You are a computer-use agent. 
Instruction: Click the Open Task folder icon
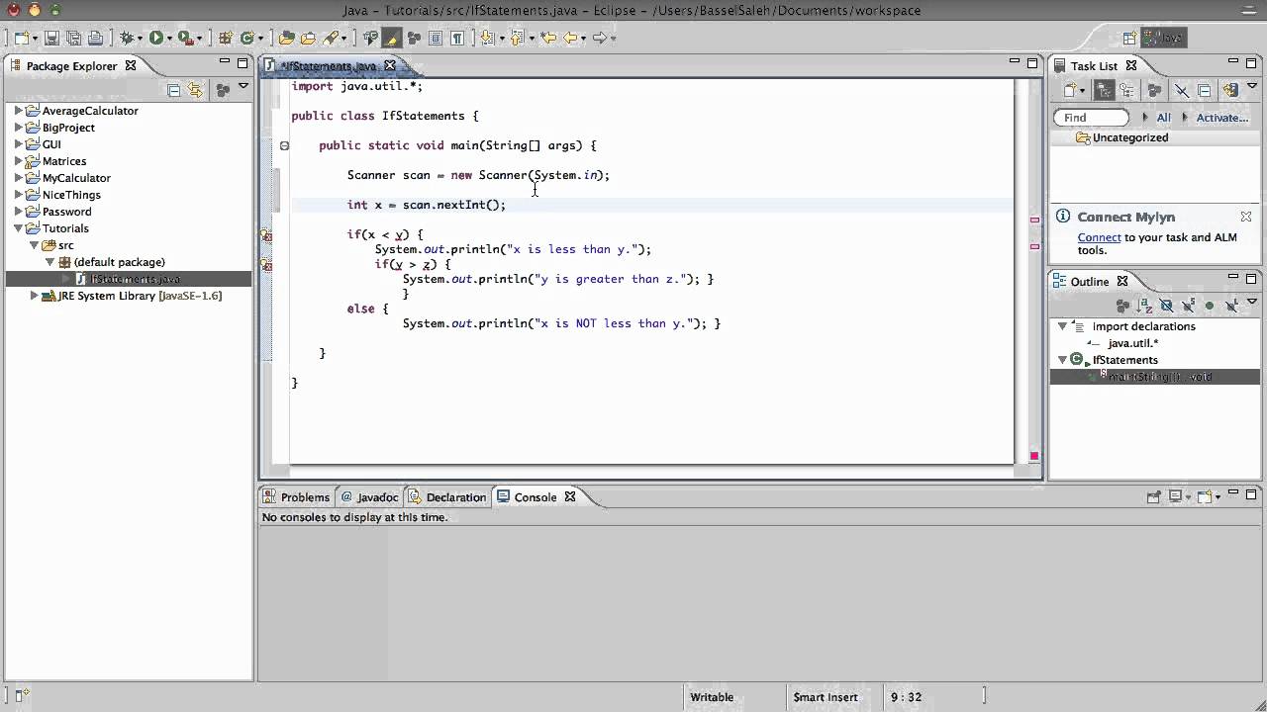coord(308,38)
